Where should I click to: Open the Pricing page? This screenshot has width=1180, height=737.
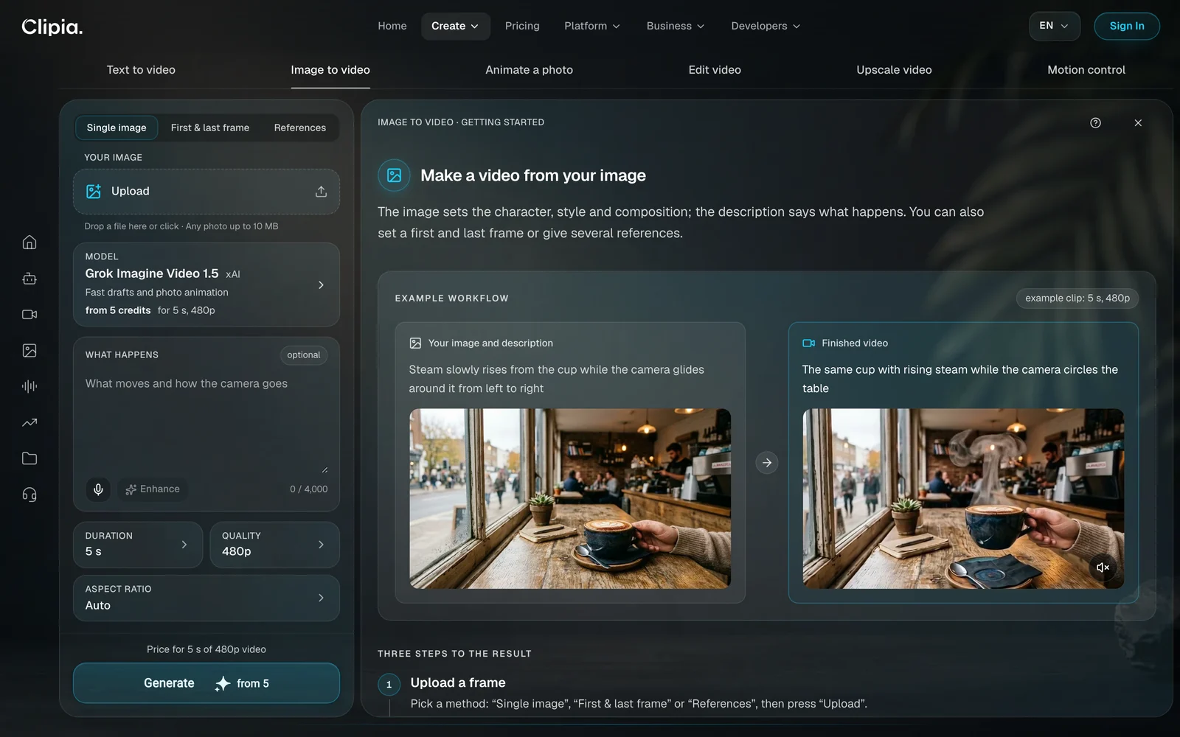[522, 26]
